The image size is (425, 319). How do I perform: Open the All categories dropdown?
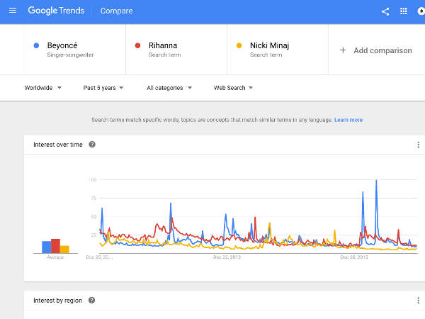pos(169,88)
